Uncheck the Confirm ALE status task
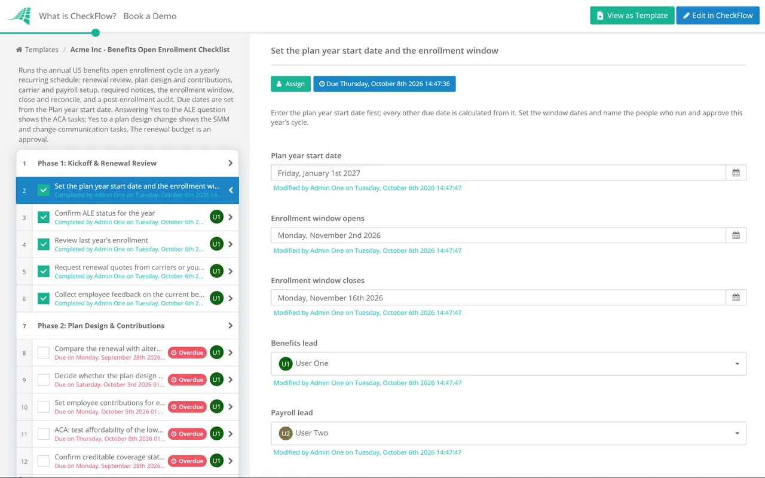The height and width of the screenshot is (478, 765). pyautogui.click(x=44, y=217)
